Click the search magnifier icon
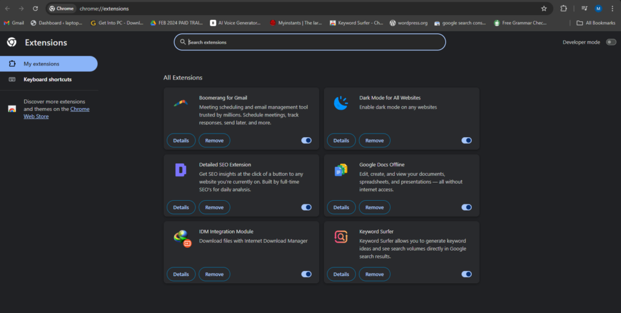Screen dimensions: 621x313 183,42
